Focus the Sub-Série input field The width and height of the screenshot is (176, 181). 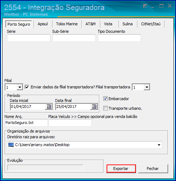[74, 38]
